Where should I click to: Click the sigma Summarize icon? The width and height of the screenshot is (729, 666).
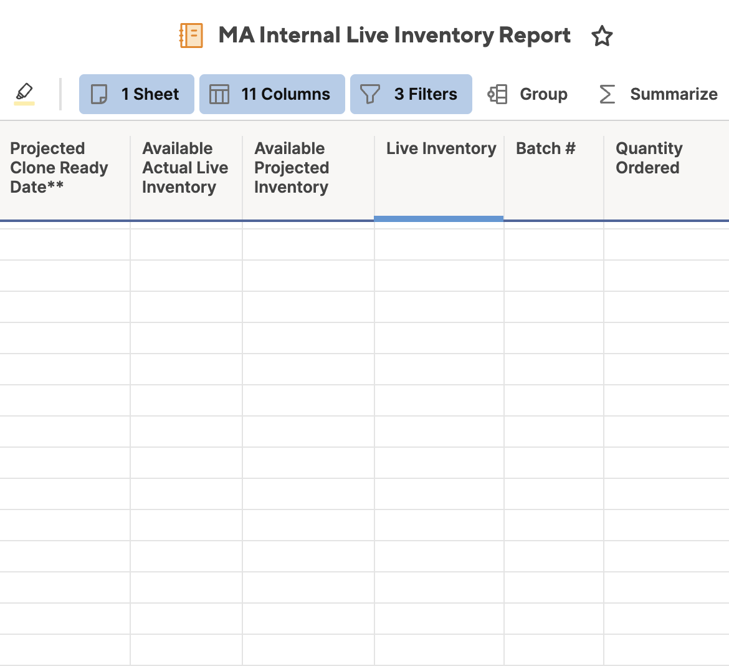607,94
